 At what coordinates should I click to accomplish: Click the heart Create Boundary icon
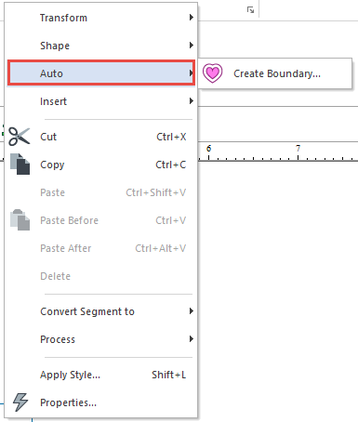[x=212, y=73]
